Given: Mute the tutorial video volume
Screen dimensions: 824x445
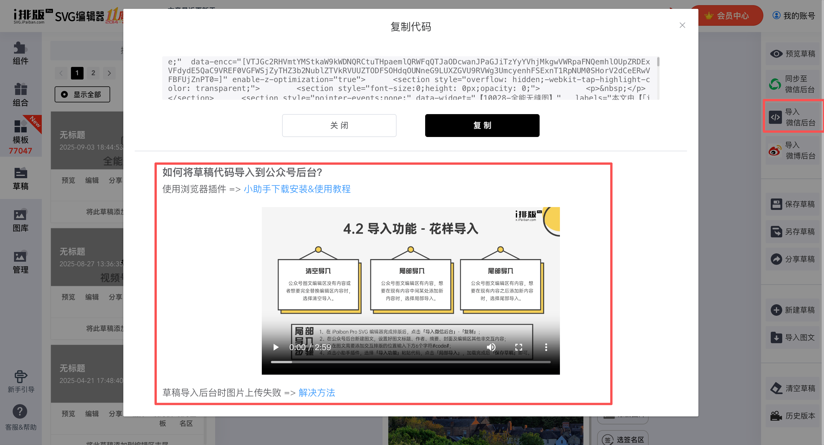Looking at the screenshot, I should pos(491,347).
